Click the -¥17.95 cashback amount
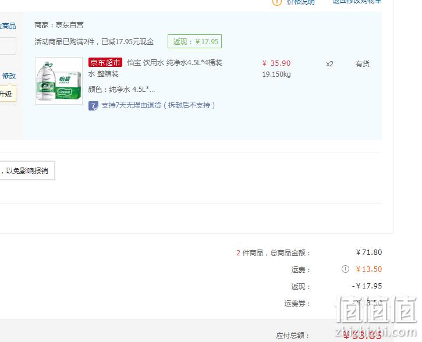The image size is (422, 342). click(x=367, y=286)
